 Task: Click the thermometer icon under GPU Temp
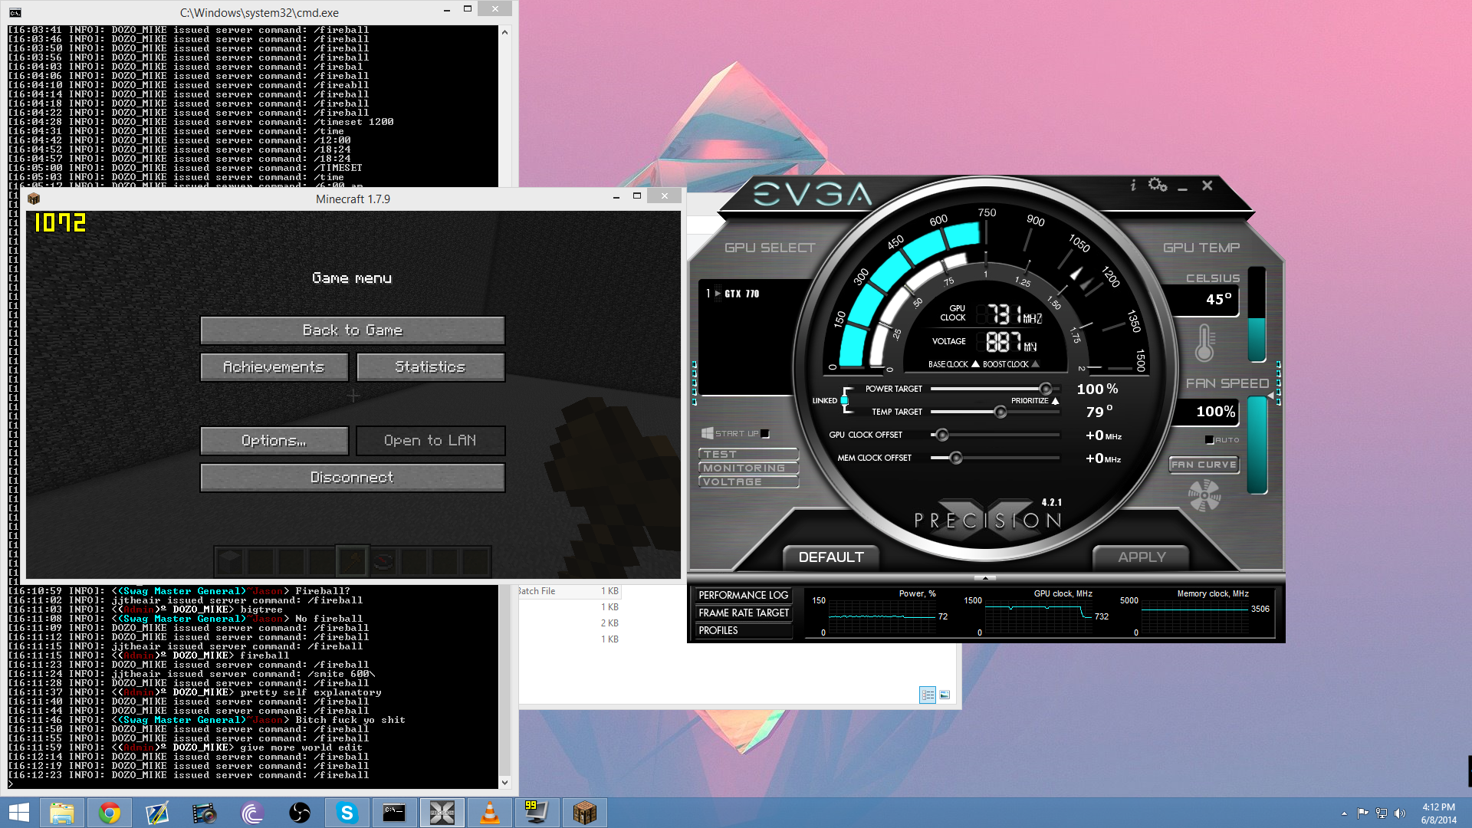[1204, 343]
